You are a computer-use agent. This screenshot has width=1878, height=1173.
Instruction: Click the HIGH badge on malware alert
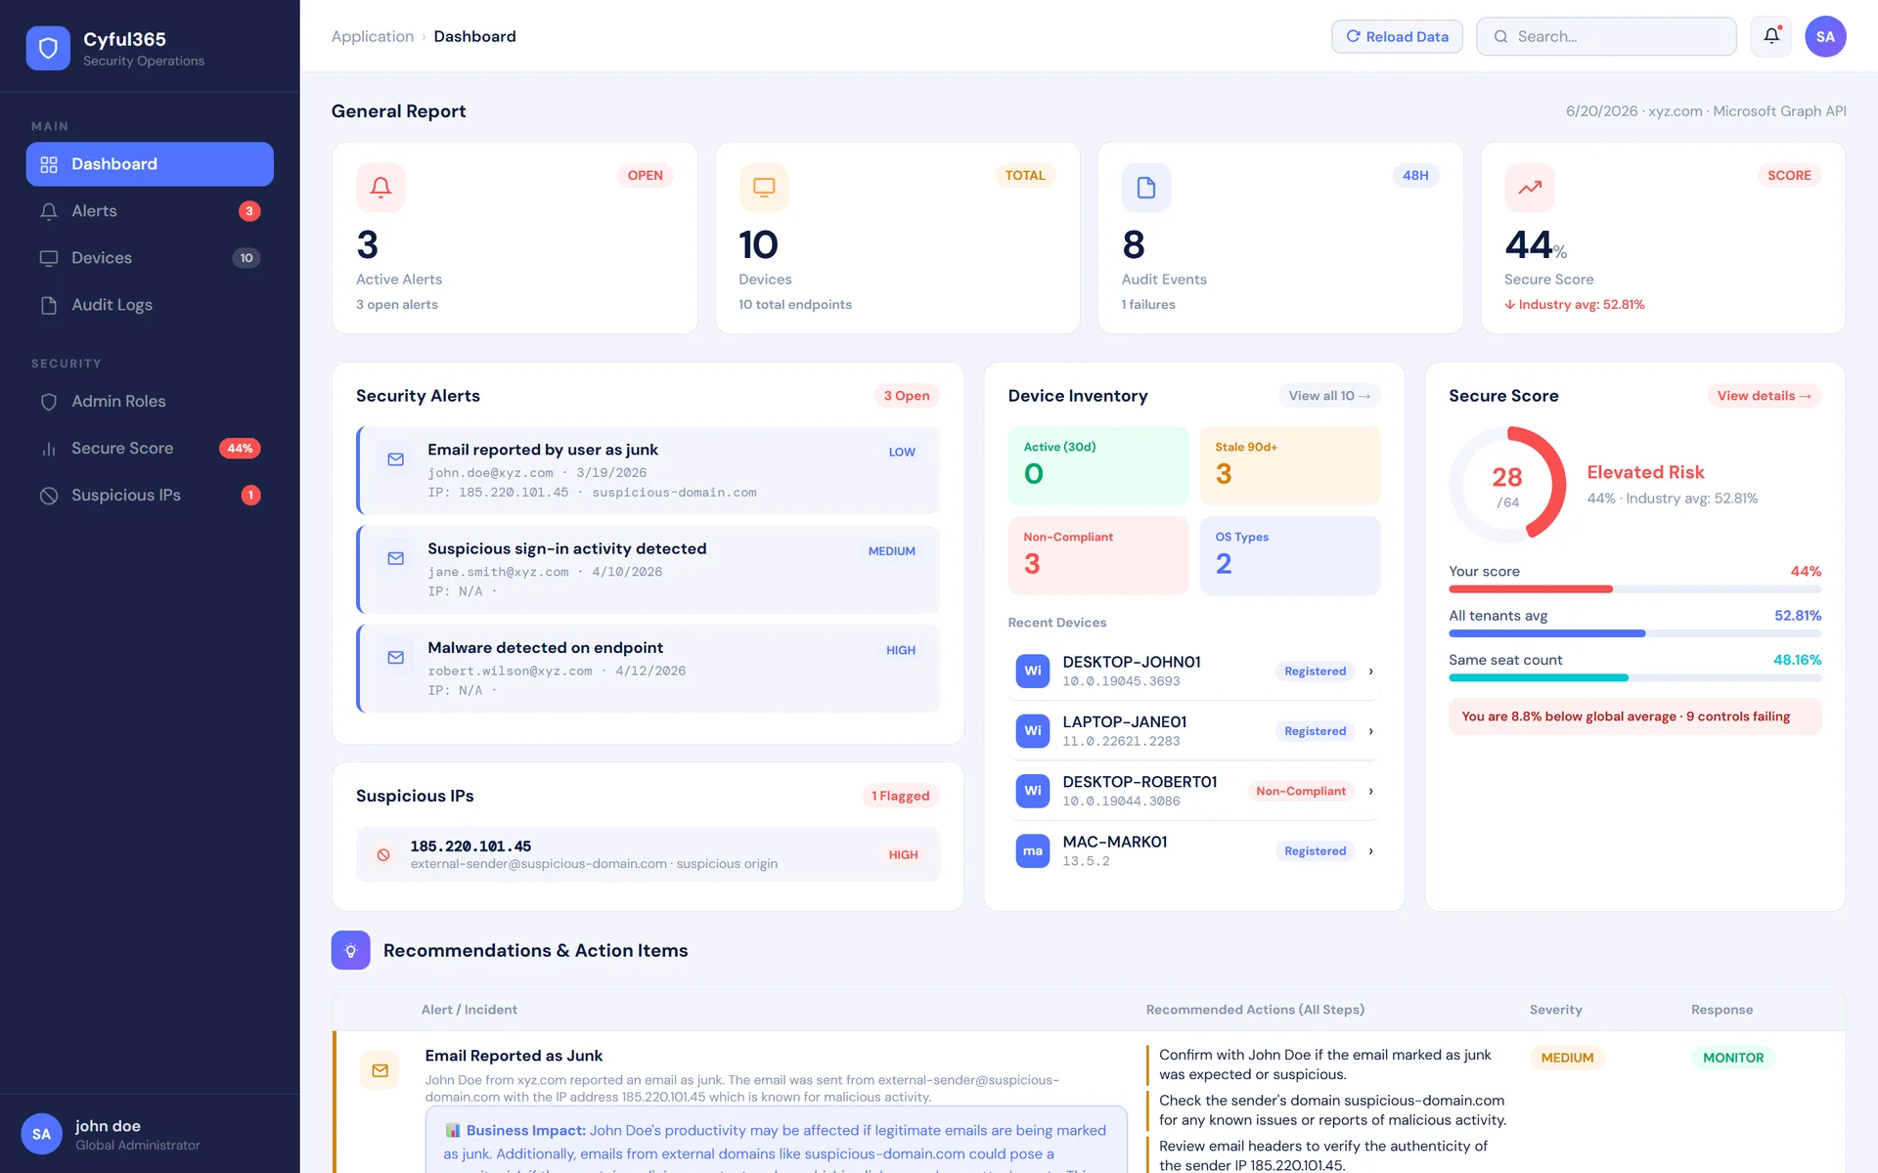coord(901,650)
